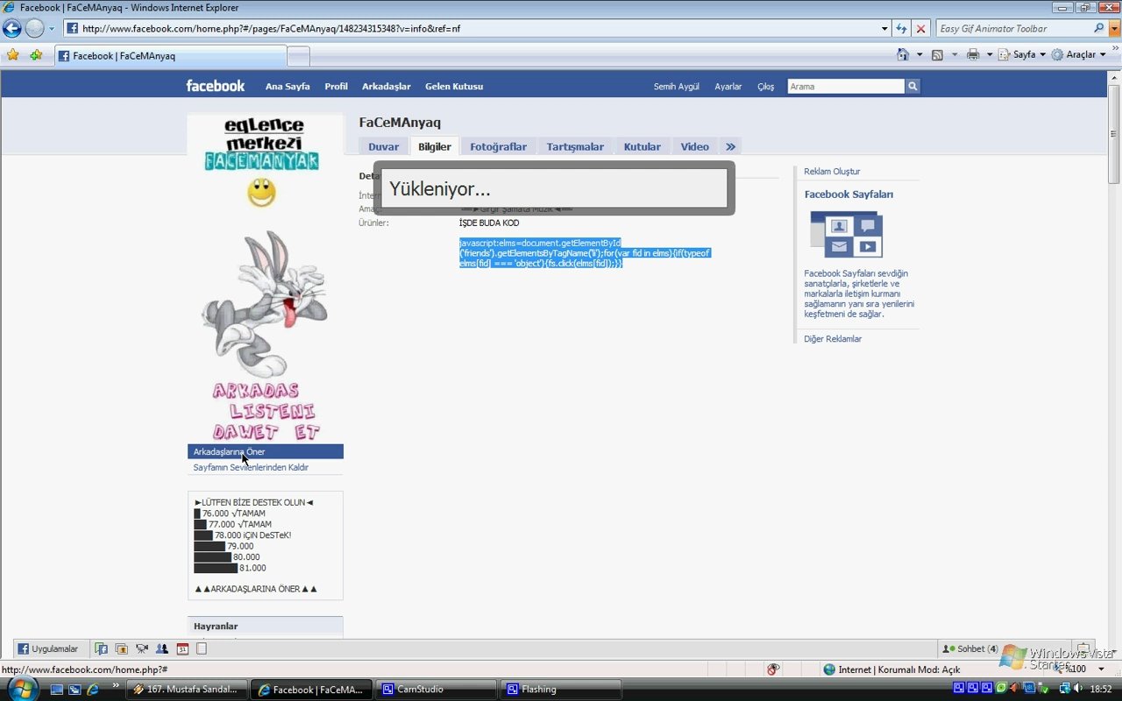This screenshot has height=701, width=1122.
Task: Open Gelen Kutusu inbox link
Action: (454, 86)
